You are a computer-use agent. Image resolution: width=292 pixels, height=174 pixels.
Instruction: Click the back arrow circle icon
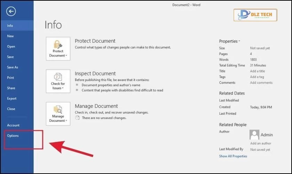(11, 12)
